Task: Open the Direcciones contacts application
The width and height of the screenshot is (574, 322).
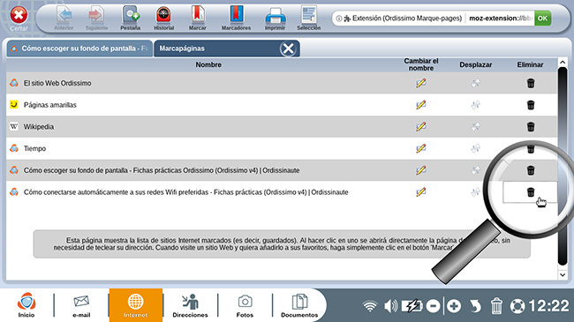Action: click(x=190, y=305)
